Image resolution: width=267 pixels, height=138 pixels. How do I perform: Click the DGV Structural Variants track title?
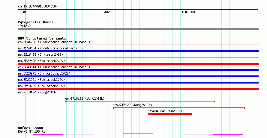[x=42, y=38]
